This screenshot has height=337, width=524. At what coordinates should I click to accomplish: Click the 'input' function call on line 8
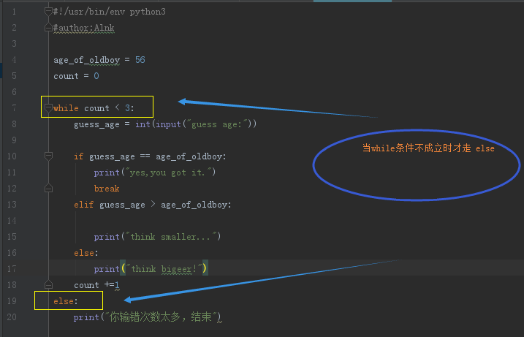[168, 124]
